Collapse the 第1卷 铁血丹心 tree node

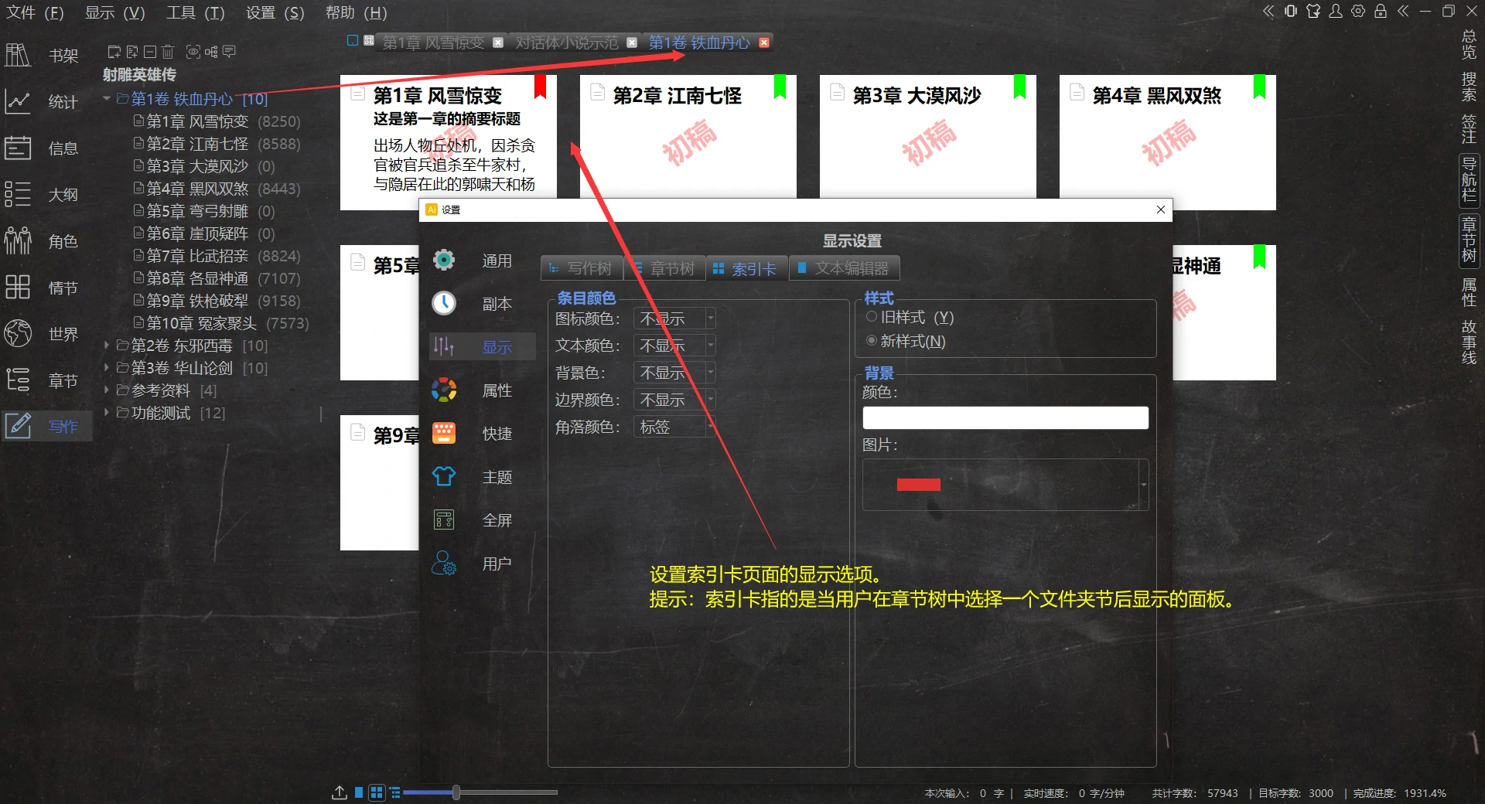tap(107, 99)
